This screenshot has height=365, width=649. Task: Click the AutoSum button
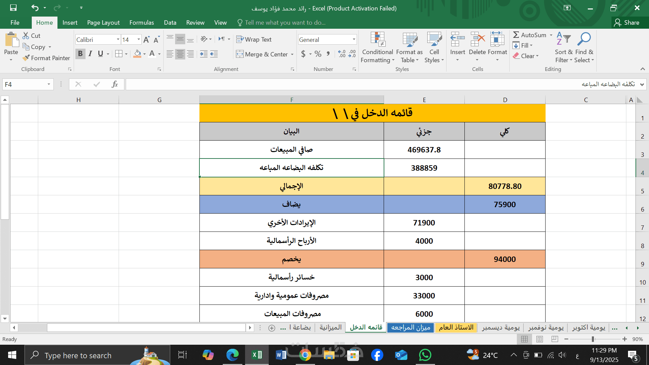click(x=529, y=35)
